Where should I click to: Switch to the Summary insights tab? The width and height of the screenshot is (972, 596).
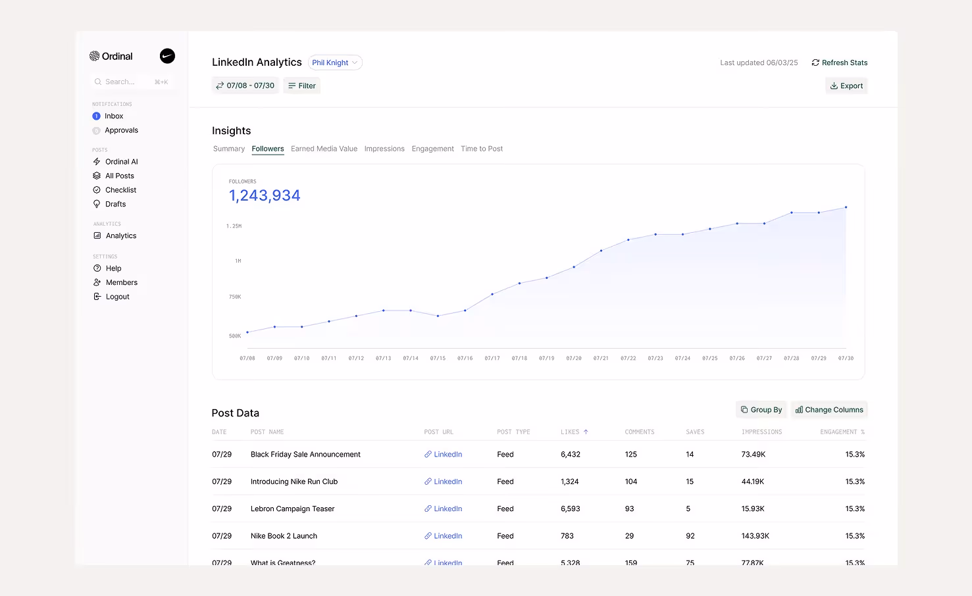[x=229, y=149]
